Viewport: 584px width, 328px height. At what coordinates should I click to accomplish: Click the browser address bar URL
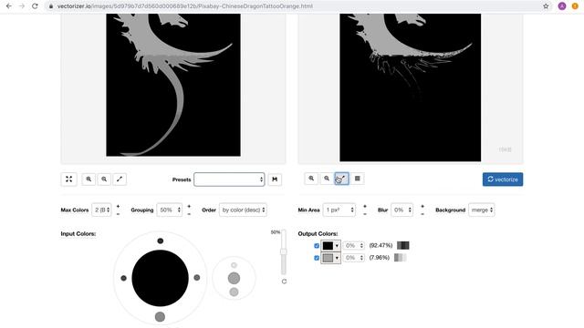(184, 6)
